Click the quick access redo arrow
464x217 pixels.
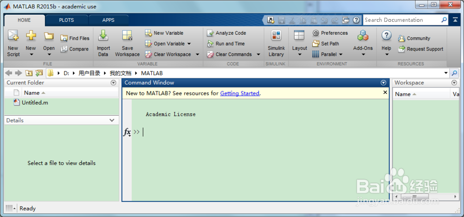335,20
